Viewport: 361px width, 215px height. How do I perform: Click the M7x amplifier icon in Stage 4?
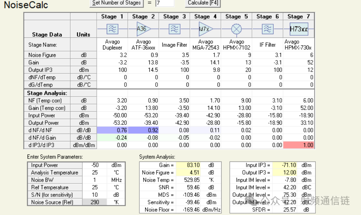pos(206,29)
